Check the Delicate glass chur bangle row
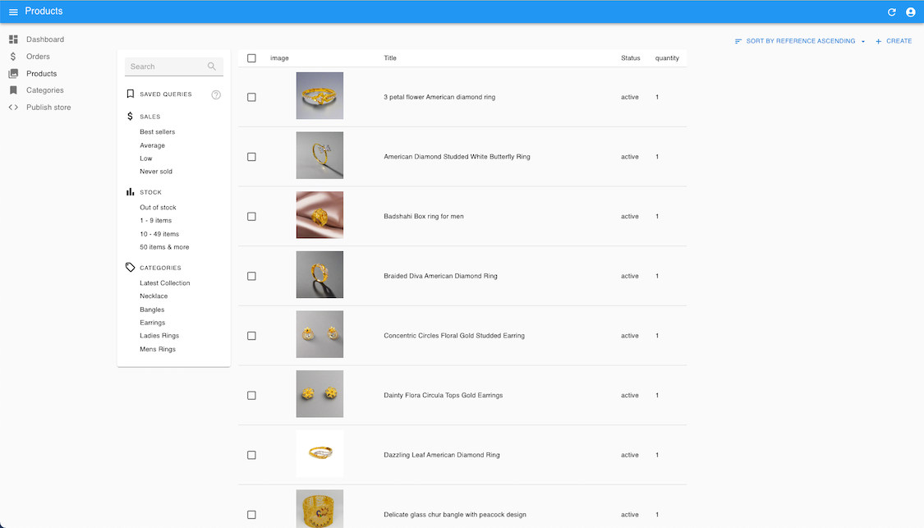The height and width of the screenshot is (528, 924). coord(251,515)
